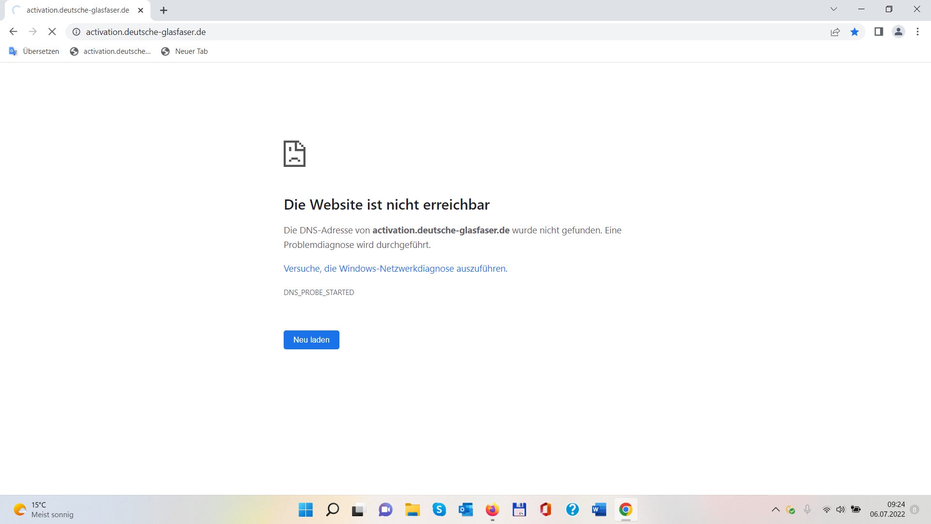Click the forward navigation arrow

(x=32, y=32)
